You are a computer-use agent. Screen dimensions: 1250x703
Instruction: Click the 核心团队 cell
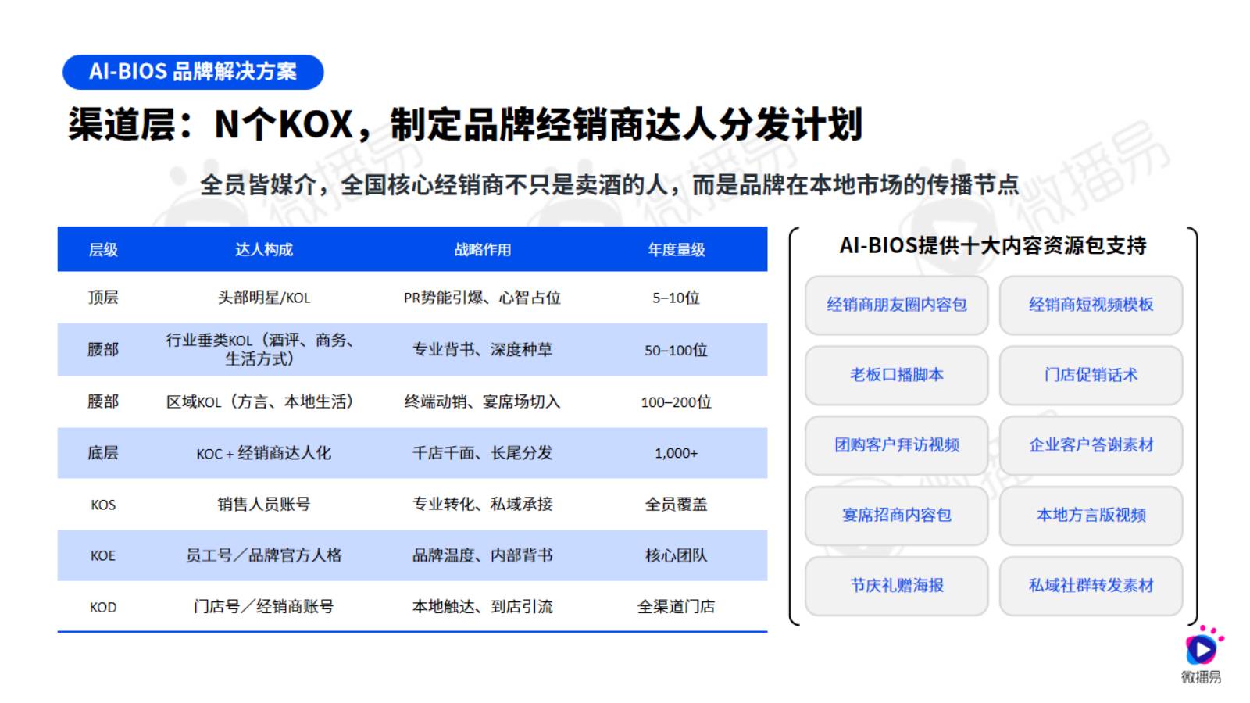point(677,555)
